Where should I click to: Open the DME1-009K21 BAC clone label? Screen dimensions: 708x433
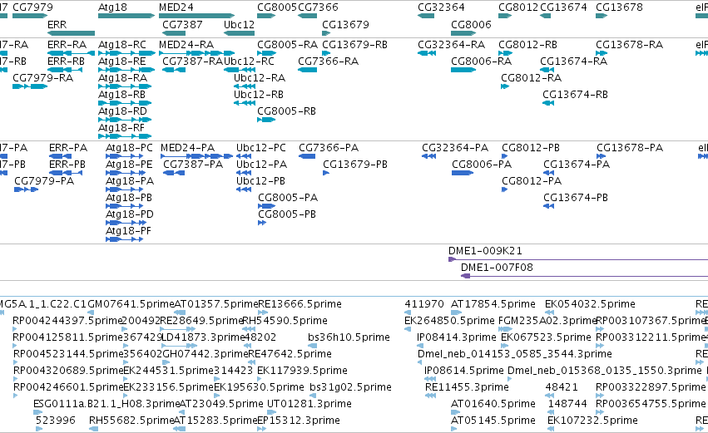click(485, 251)
